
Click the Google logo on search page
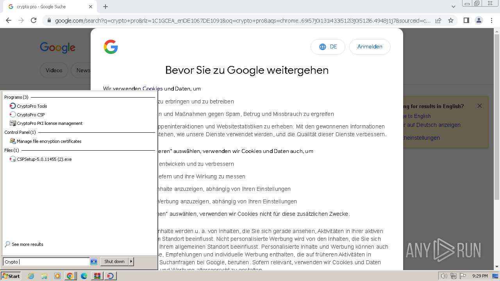click(57, 48)
